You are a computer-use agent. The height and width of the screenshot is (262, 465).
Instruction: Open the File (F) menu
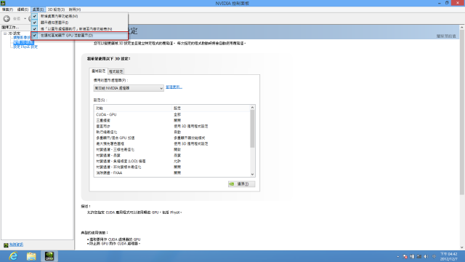coord(7,9)
